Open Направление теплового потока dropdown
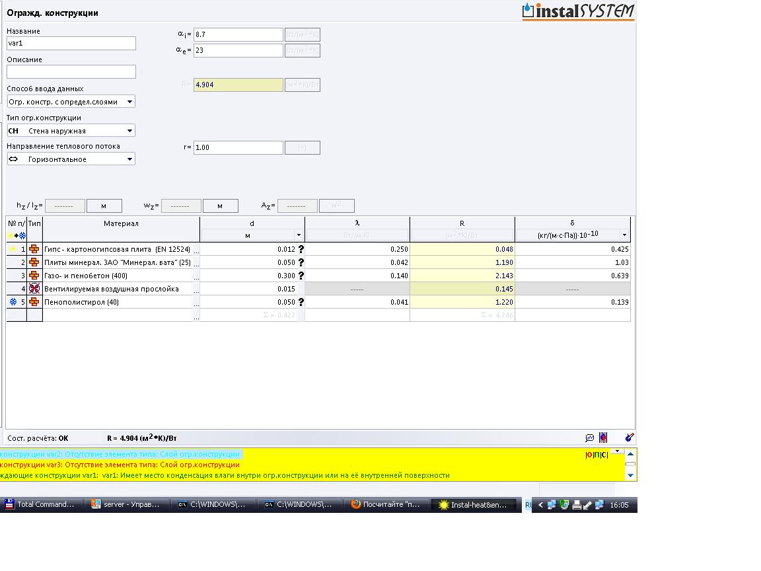761x571 pixels. (129, 159)
